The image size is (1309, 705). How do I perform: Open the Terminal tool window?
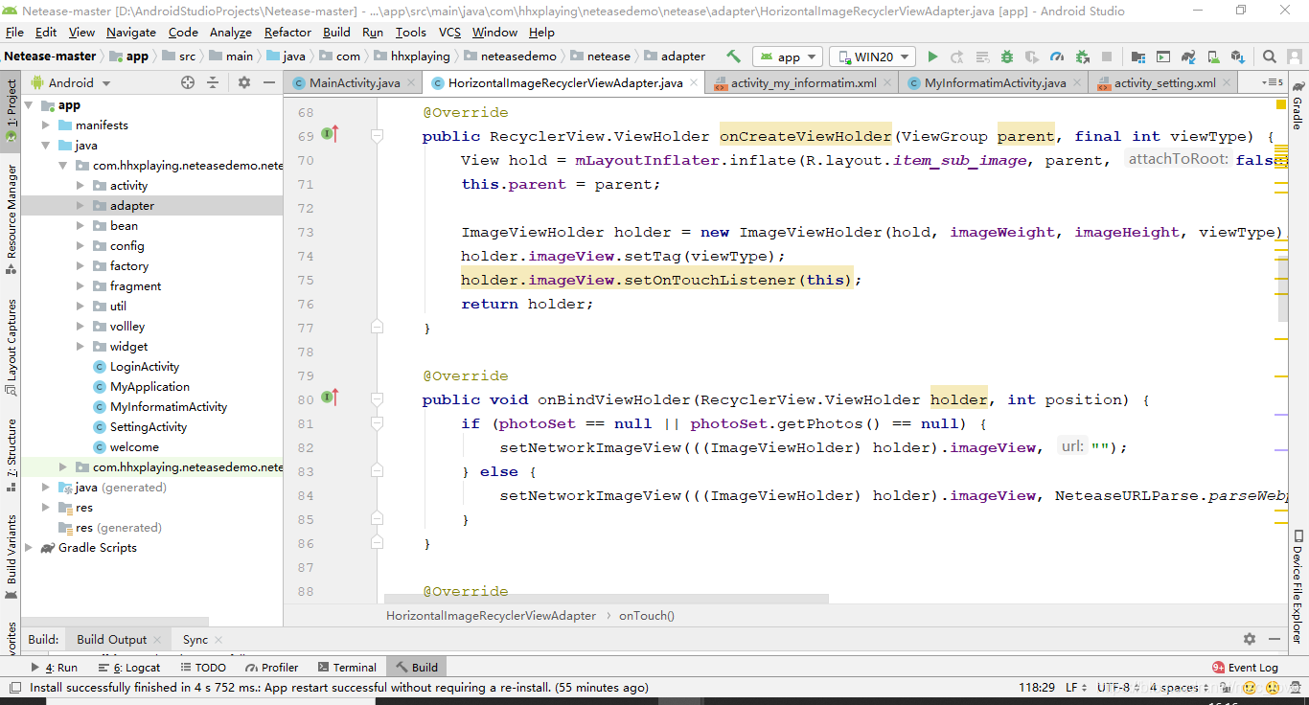click(346, 668)
